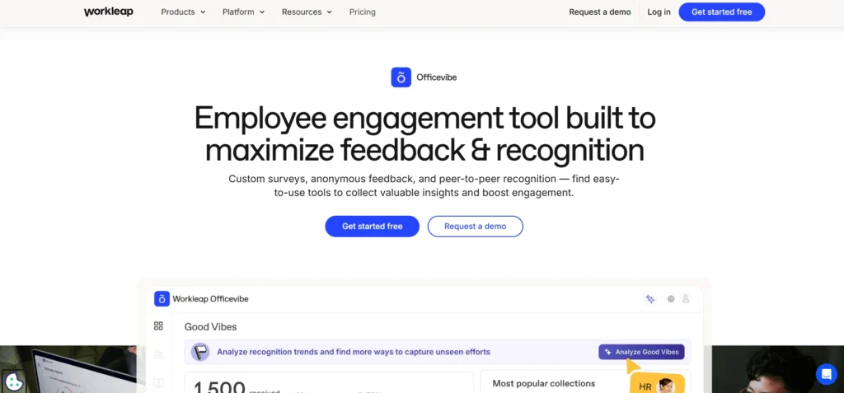Image resolution: width=844 pixels, height=393 pixels.
Task: Open the Resources dropdown
Action: pos(307,12)
